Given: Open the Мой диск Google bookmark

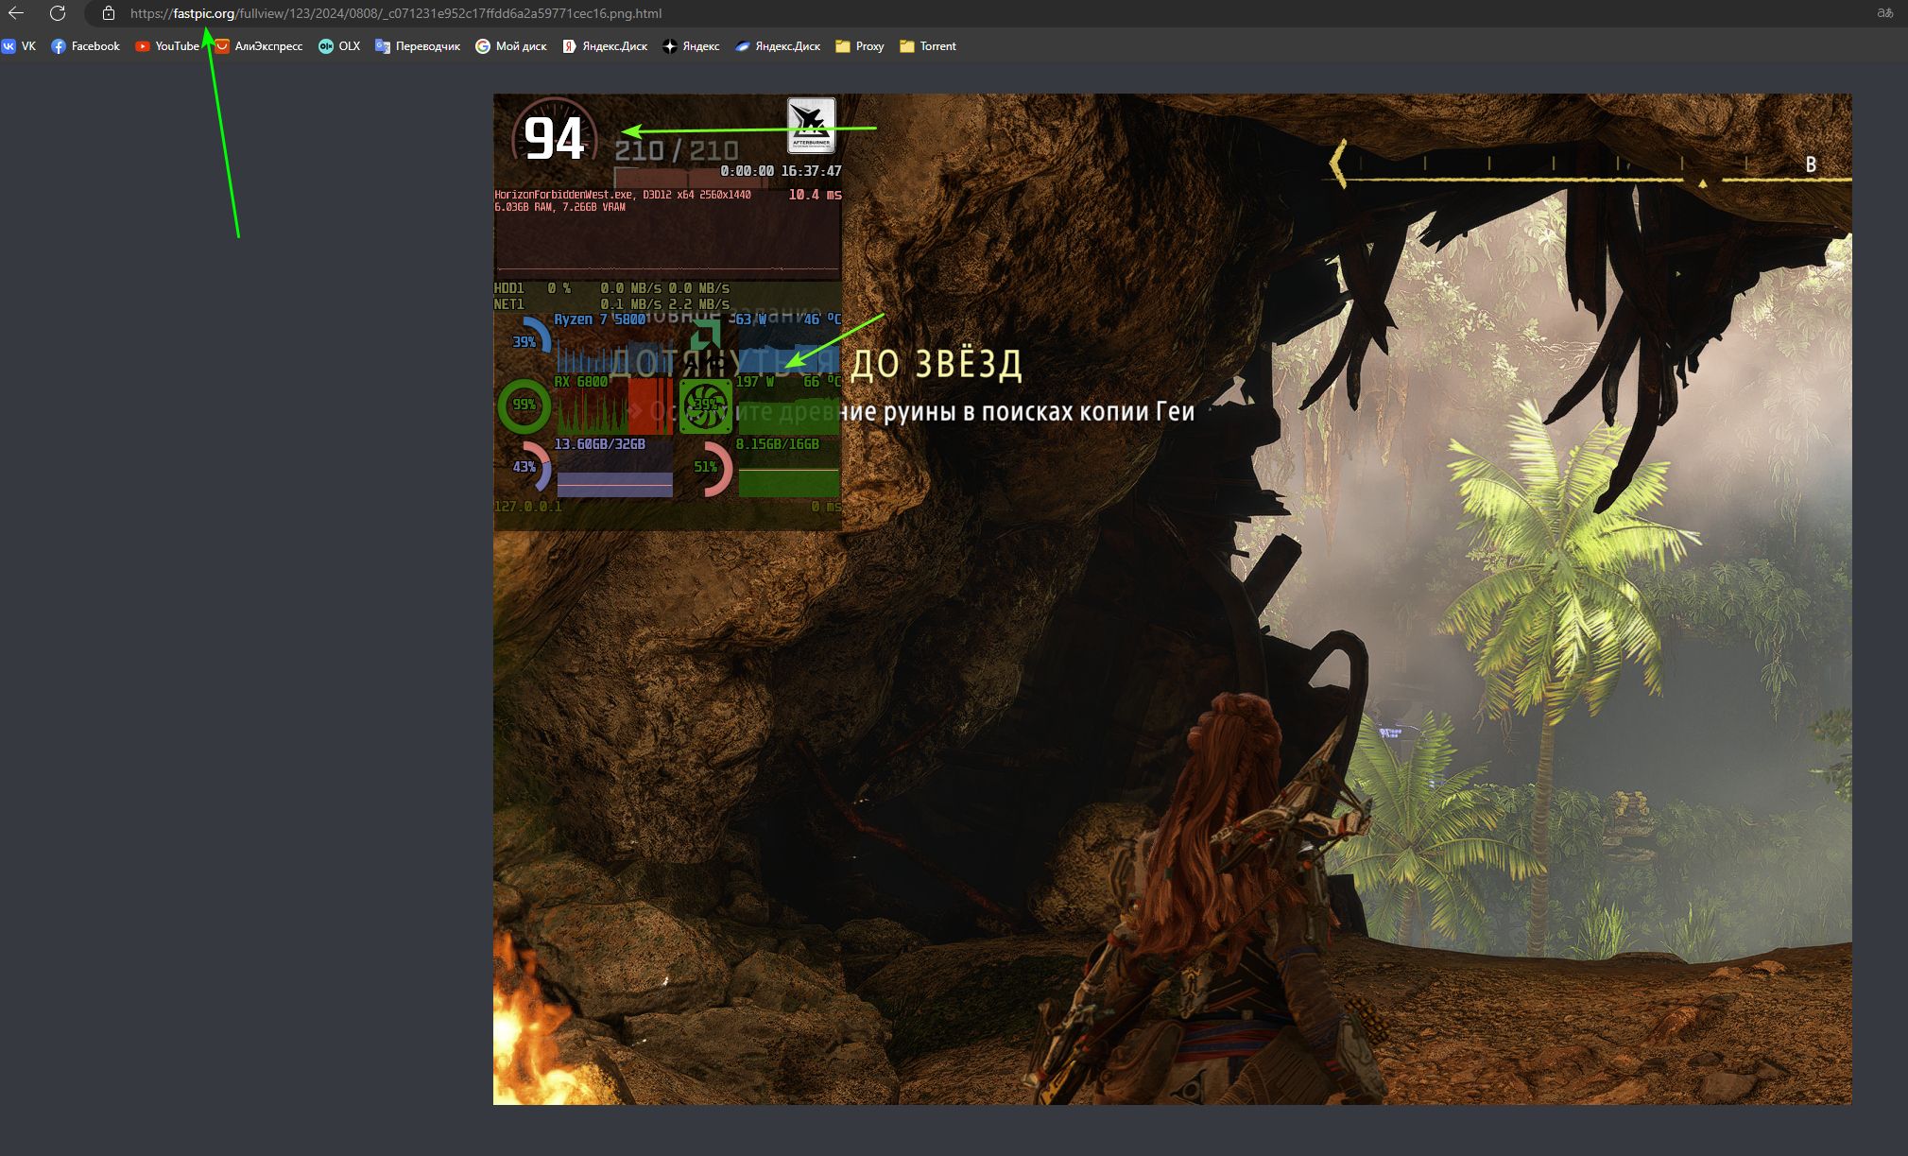Looking at the screenshot, I should pyautogui.click(x=511, y=46).
